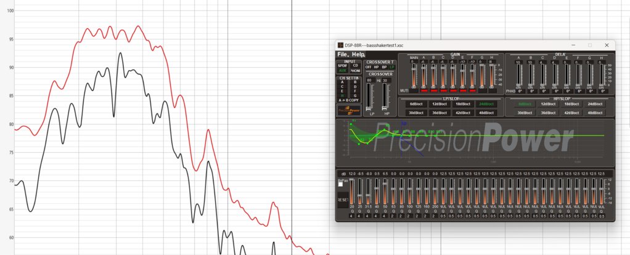This screenshot has height=255, width=630.
Task: Set crossover type to LP
Action: click(x=391, y=67)
